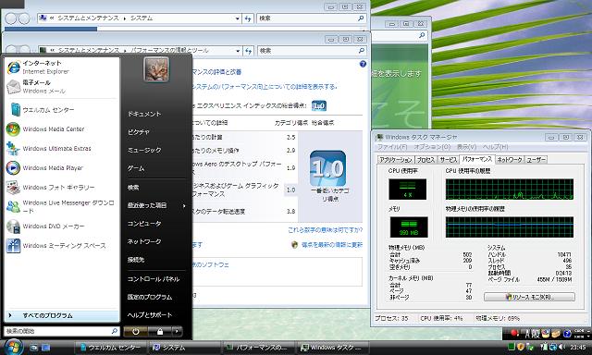Click リソース モニタ(R) button

(x=529, y=297)
